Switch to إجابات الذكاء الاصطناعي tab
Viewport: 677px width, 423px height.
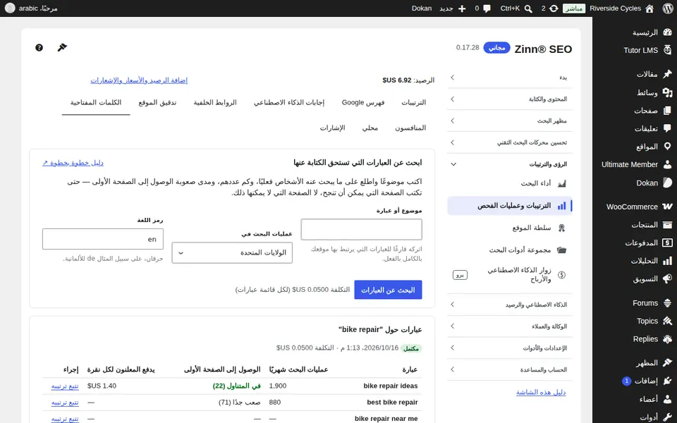pos(289,103)
